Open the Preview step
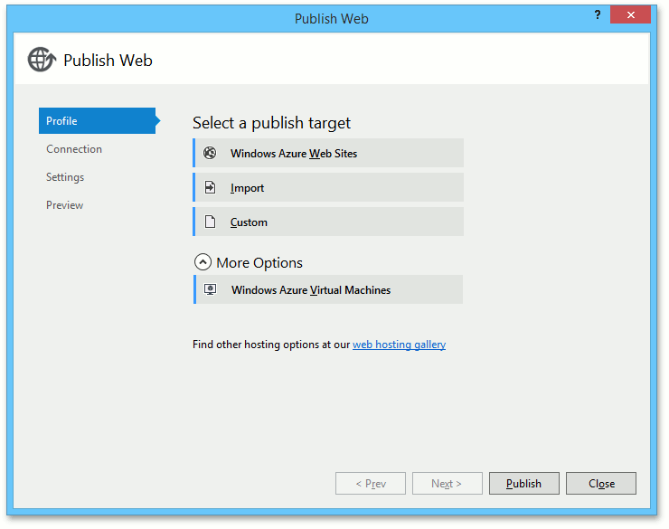Image resolution: width=669 pixels, height=529 pixels. [65, 205]
